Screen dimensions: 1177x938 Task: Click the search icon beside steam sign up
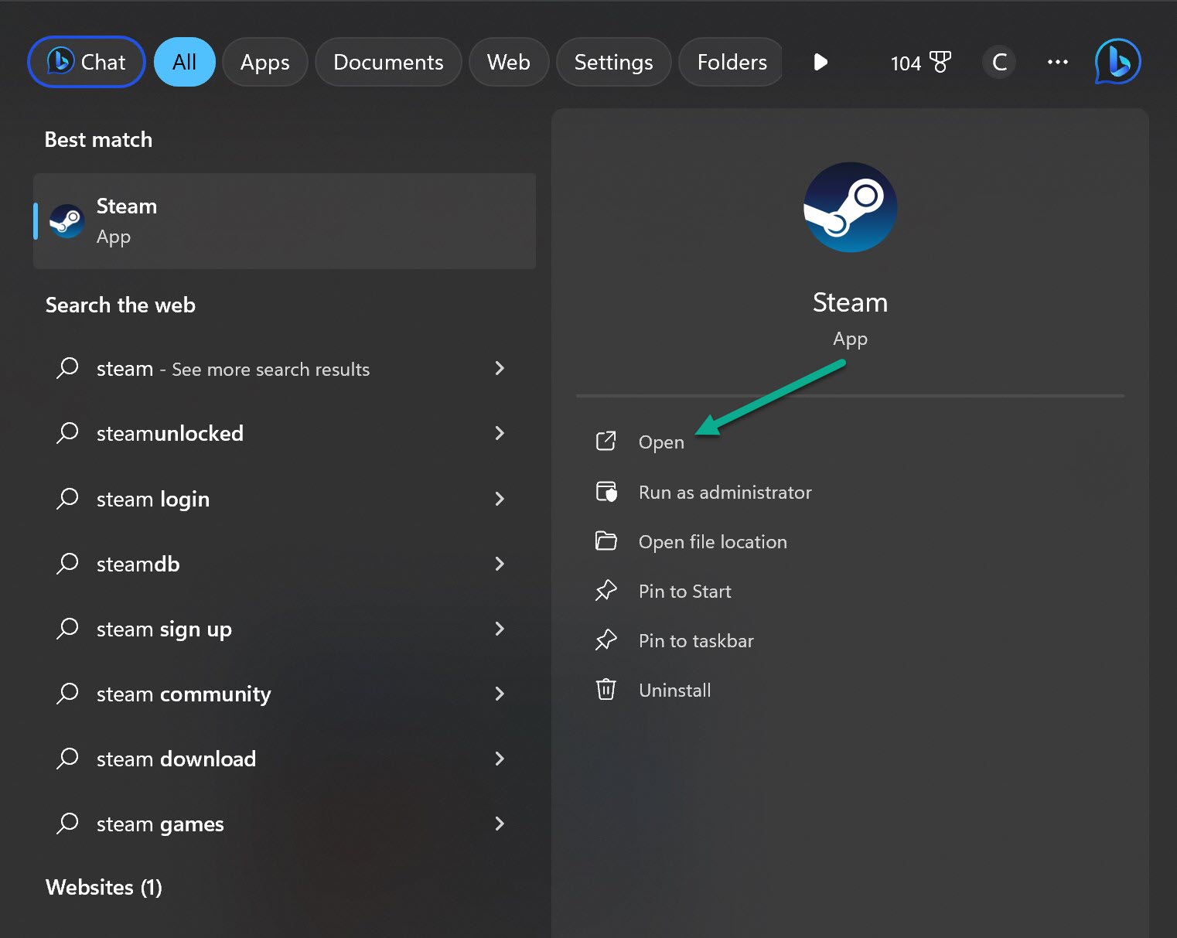tap(67, 628)
